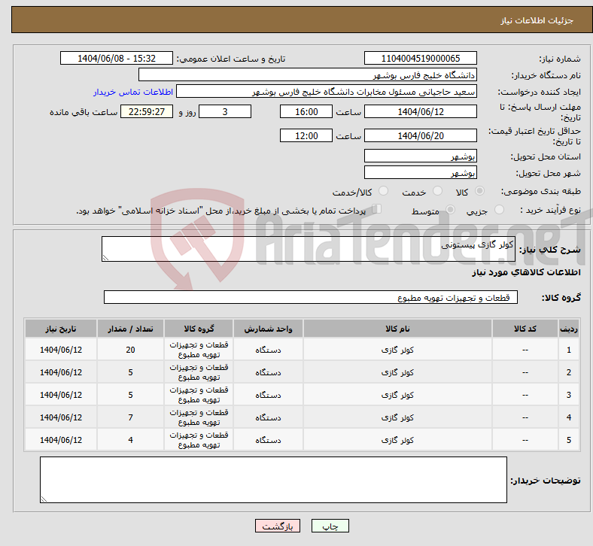Click کولر گازی in row 1
Screen dimensions: 593x546
(397, 350)
